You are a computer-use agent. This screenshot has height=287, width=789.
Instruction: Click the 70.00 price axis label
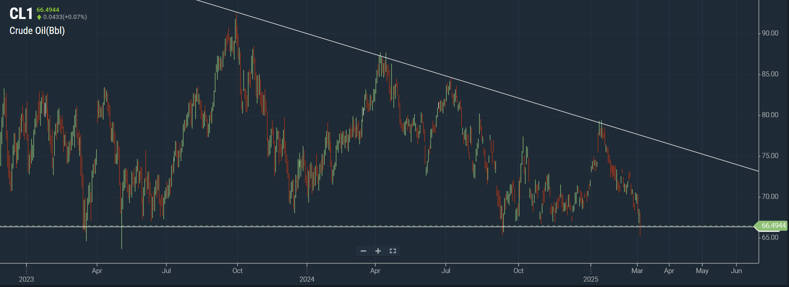tap(770, 196)
